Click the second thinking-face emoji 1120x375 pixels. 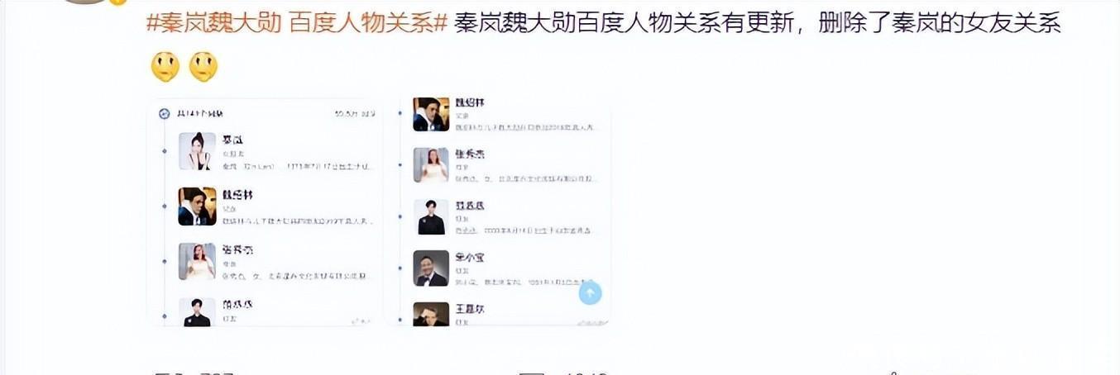click(203, 67)
